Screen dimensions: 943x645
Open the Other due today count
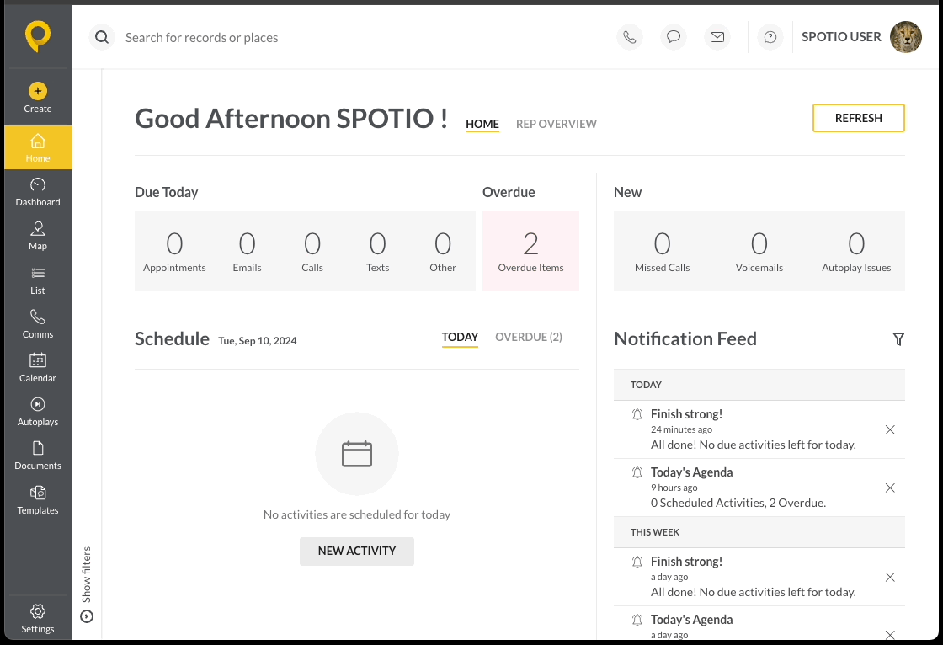pos(443,252)
